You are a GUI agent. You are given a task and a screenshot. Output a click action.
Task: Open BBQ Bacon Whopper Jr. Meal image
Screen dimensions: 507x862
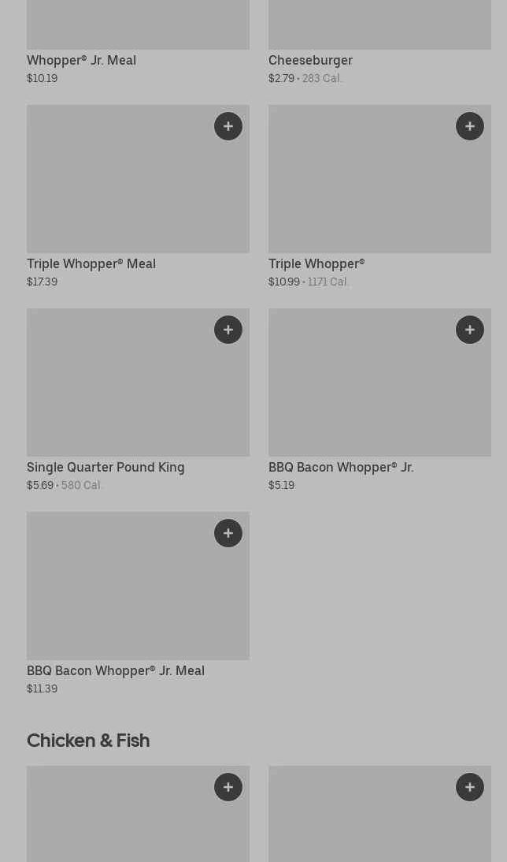click(x=139, y=585)
